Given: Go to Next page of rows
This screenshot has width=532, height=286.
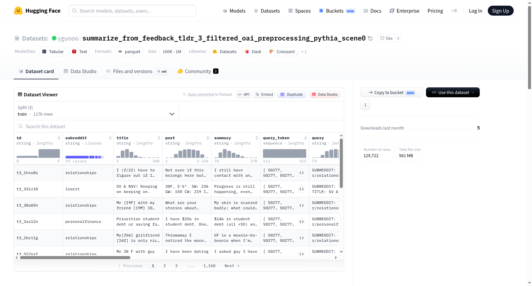Looking at the screenshot, I should 232,266.
